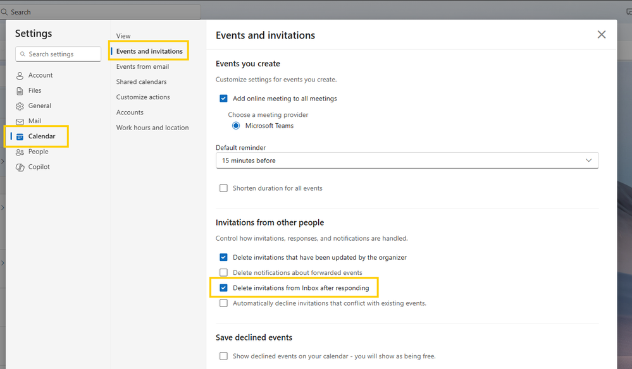632x369 pixels.
Task: Uncheck Add online meeting to all meetings
Action: click(223, 99)
